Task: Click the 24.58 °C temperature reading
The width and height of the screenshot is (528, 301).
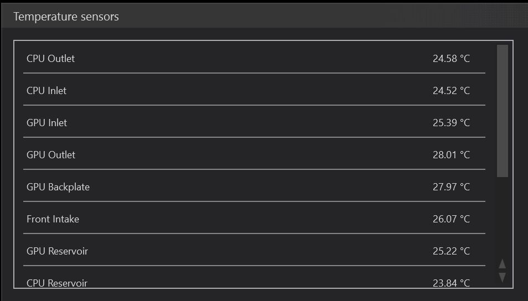Action: pos(451,59)
